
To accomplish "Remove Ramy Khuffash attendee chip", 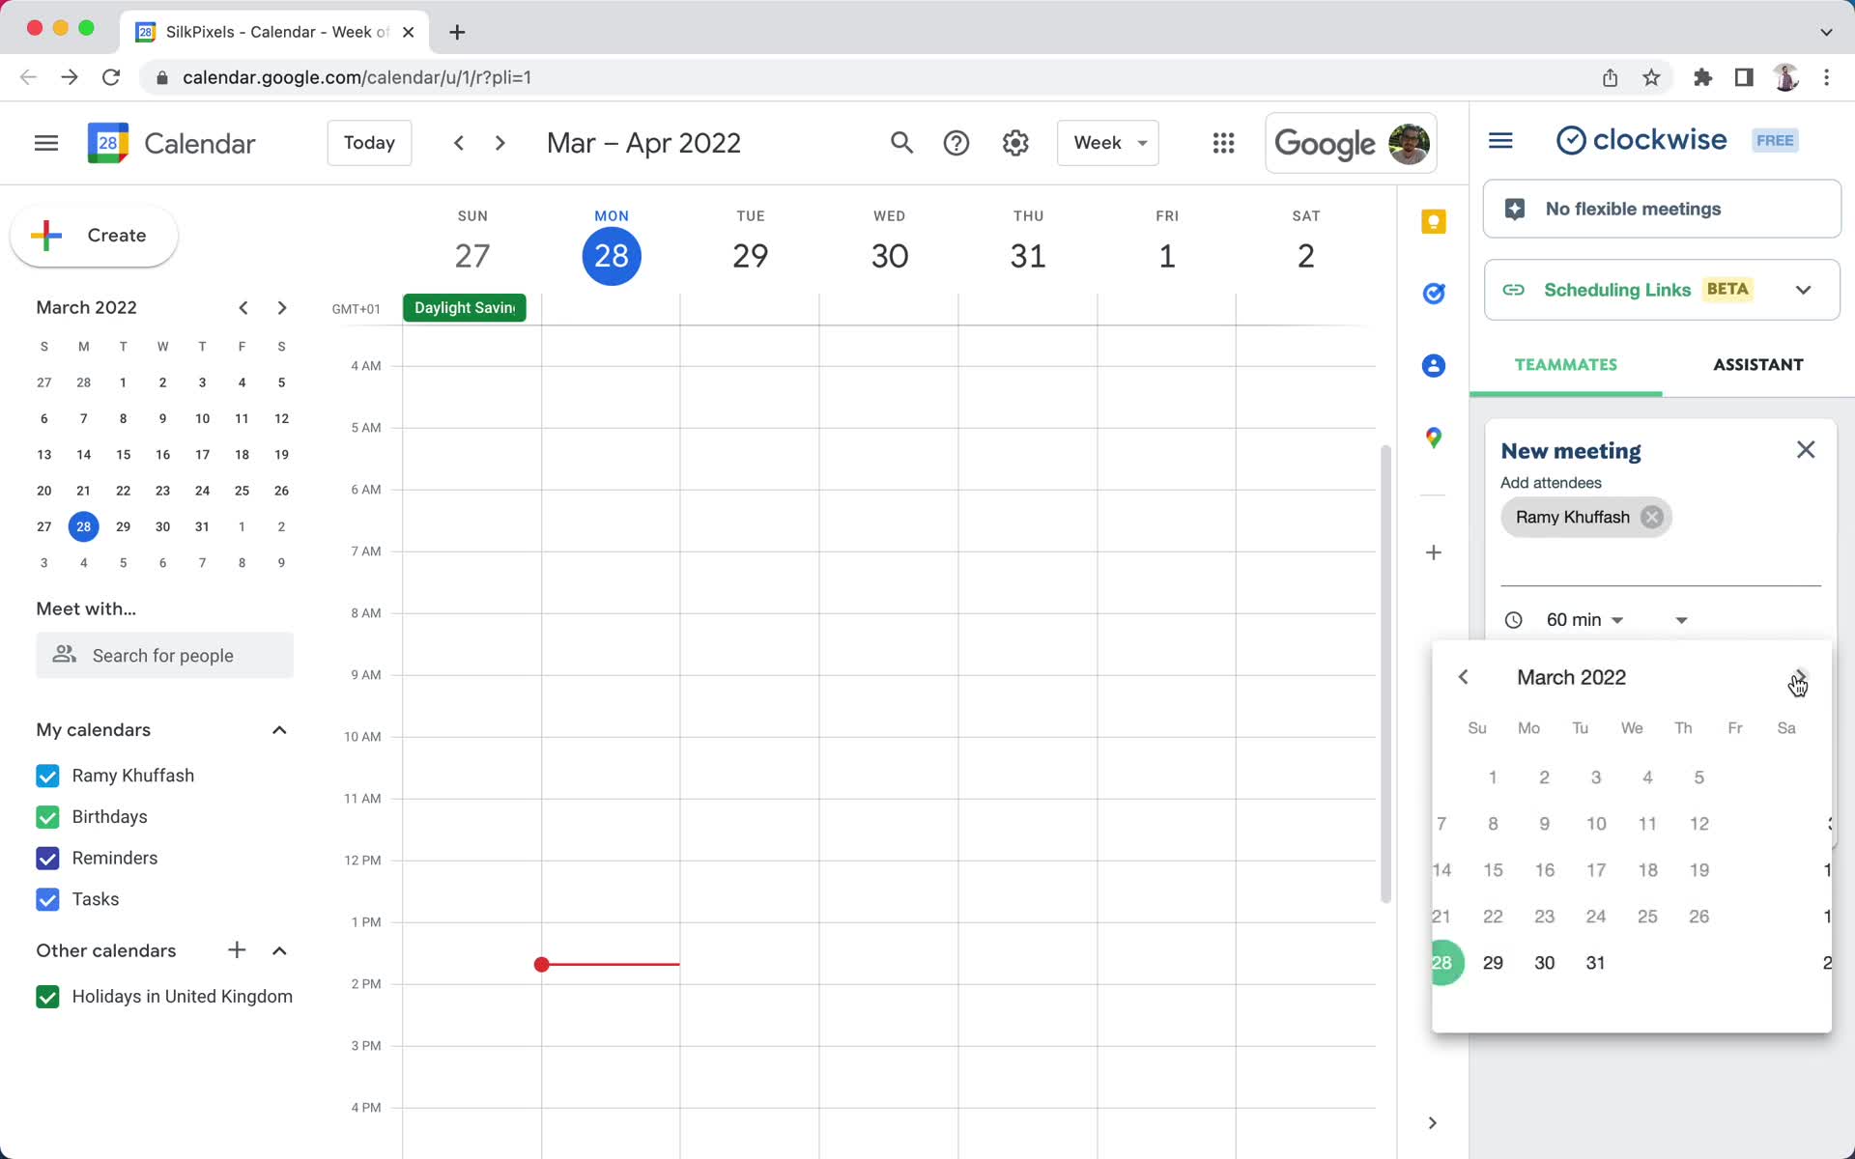I will (x=1652, y=517).
